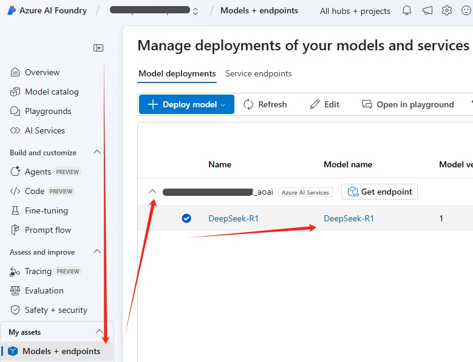
Task: Collapse the left navigation sidebar
Action: tap(98, 48)
